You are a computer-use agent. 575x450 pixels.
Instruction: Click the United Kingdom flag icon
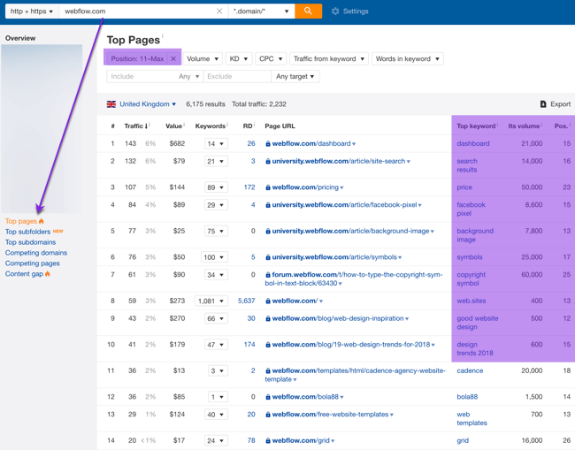click(x=111, y=104)
